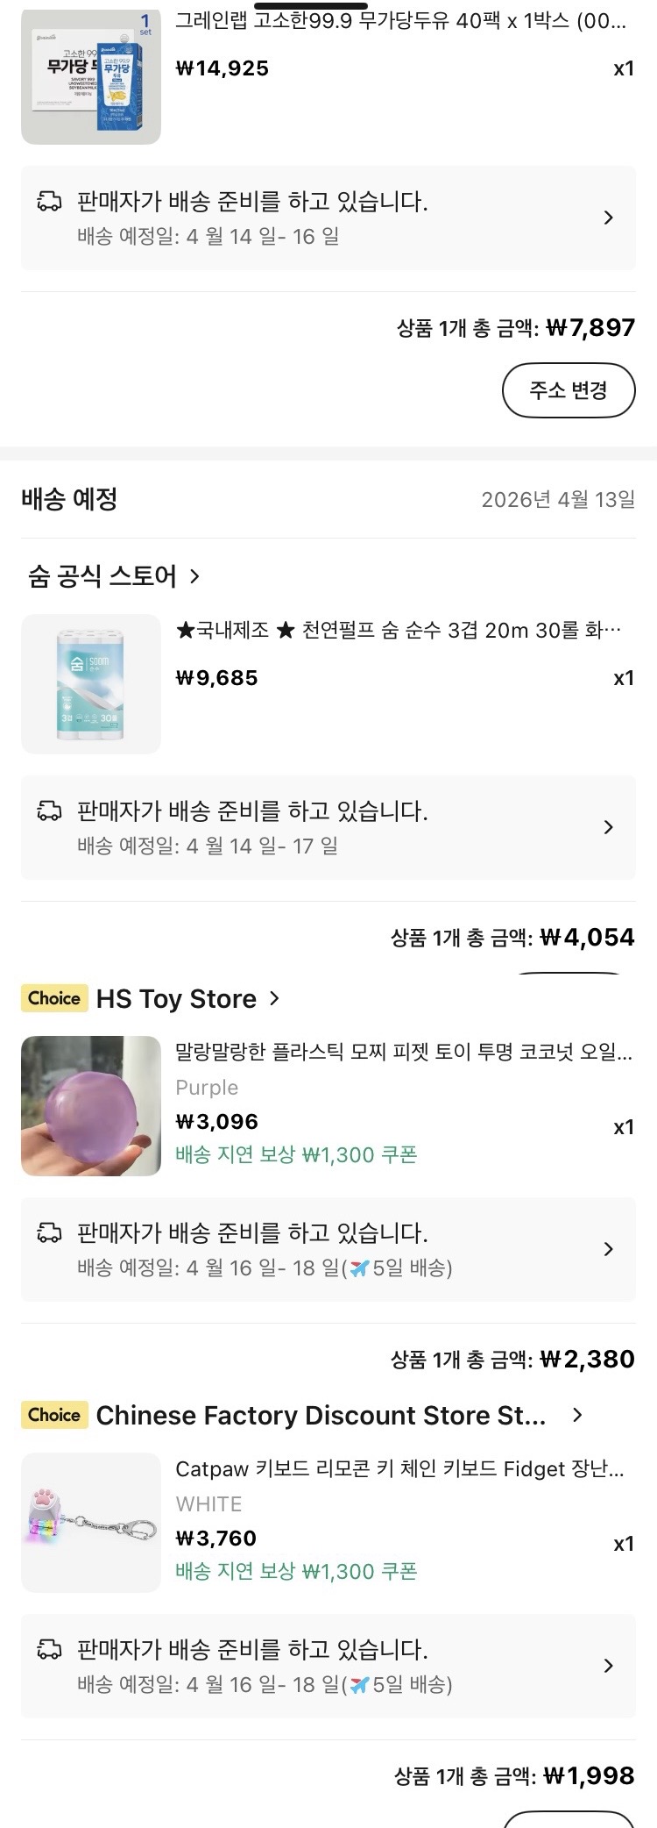
Task: Click delivery truck icon for Catpaw keychain order
Action: (49, 1651)
